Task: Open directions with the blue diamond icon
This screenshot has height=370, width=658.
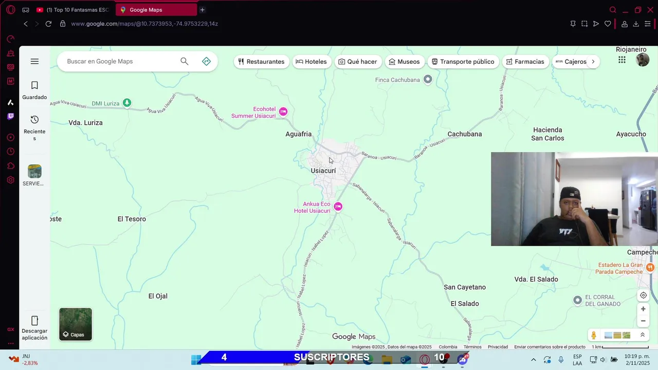Action: click(206, 62)
